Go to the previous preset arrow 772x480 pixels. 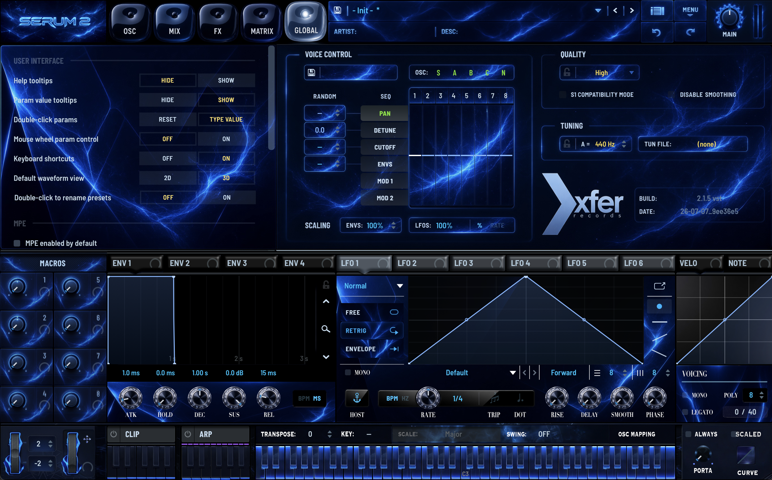pyautogui.click(x=615, y=10)
